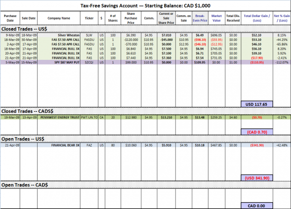The image size is (291, 209).
Task: Click the '$259.25' market value cell
Action: point(216,117)
